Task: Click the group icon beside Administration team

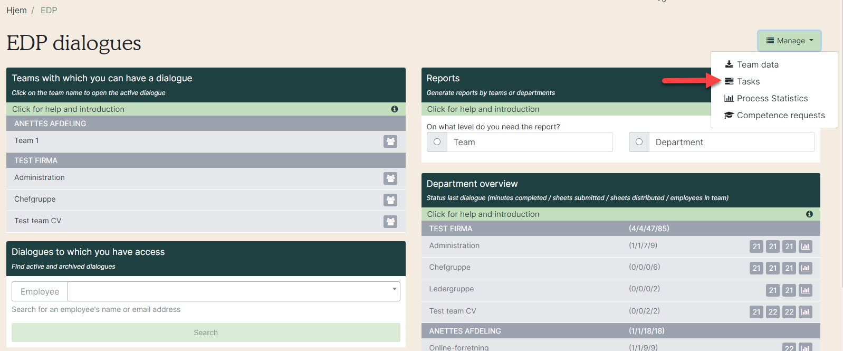Action: coord(390,178)
